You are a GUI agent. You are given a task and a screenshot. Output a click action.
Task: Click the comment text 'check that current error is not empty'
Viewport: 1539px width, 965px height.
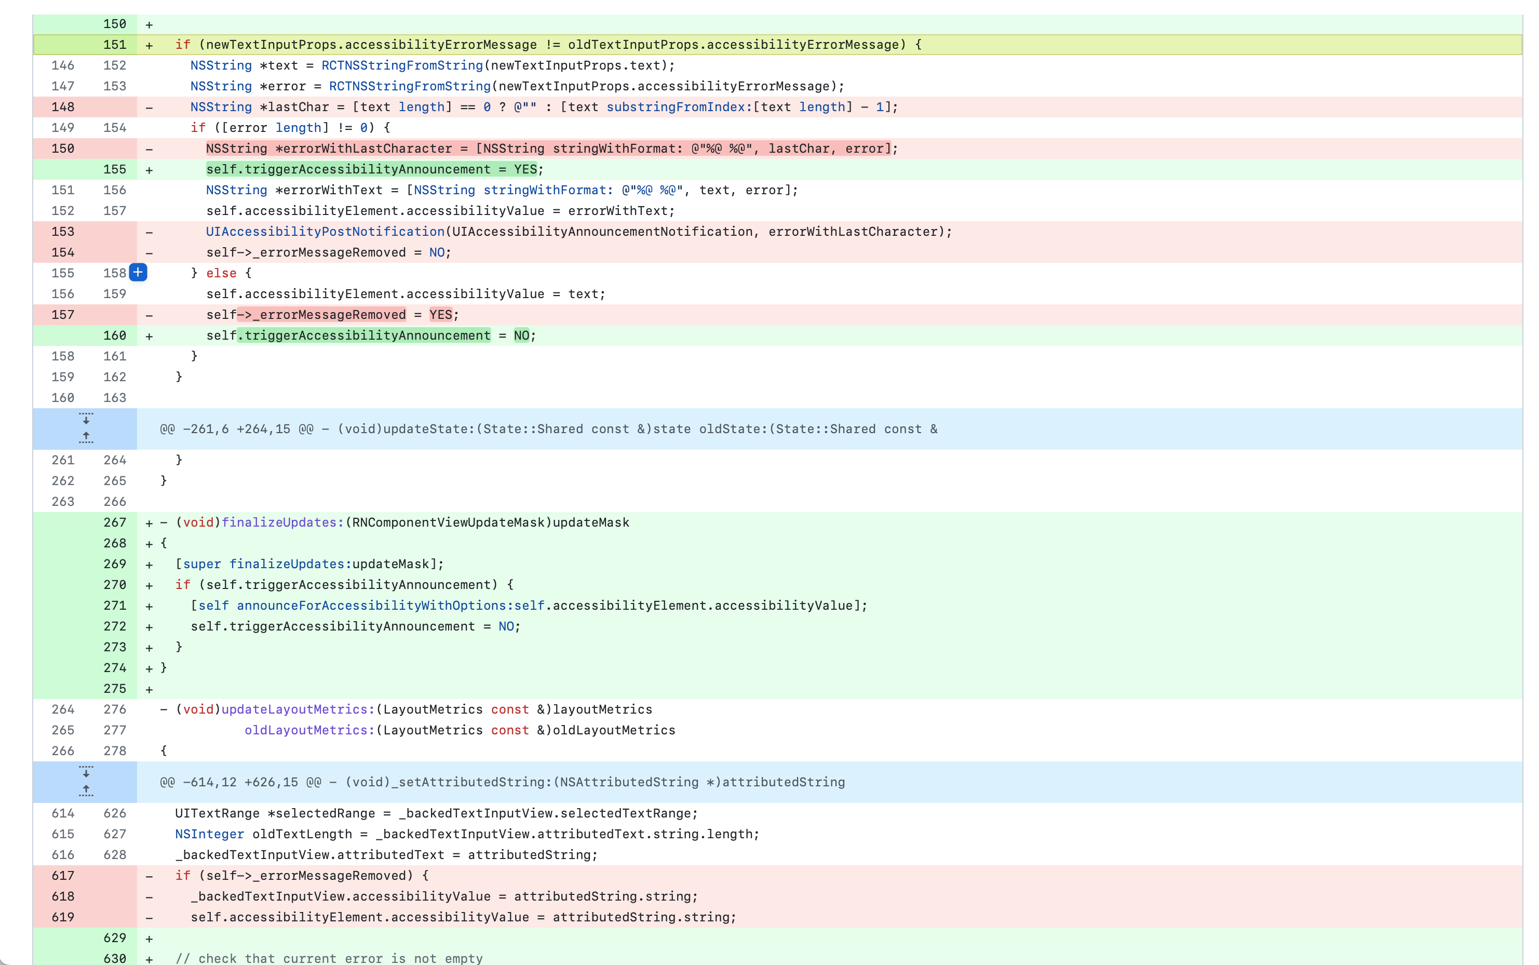[340, 959]
